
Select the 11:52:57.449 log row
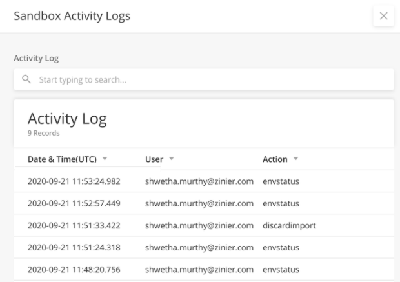click(x=204, y=203)
